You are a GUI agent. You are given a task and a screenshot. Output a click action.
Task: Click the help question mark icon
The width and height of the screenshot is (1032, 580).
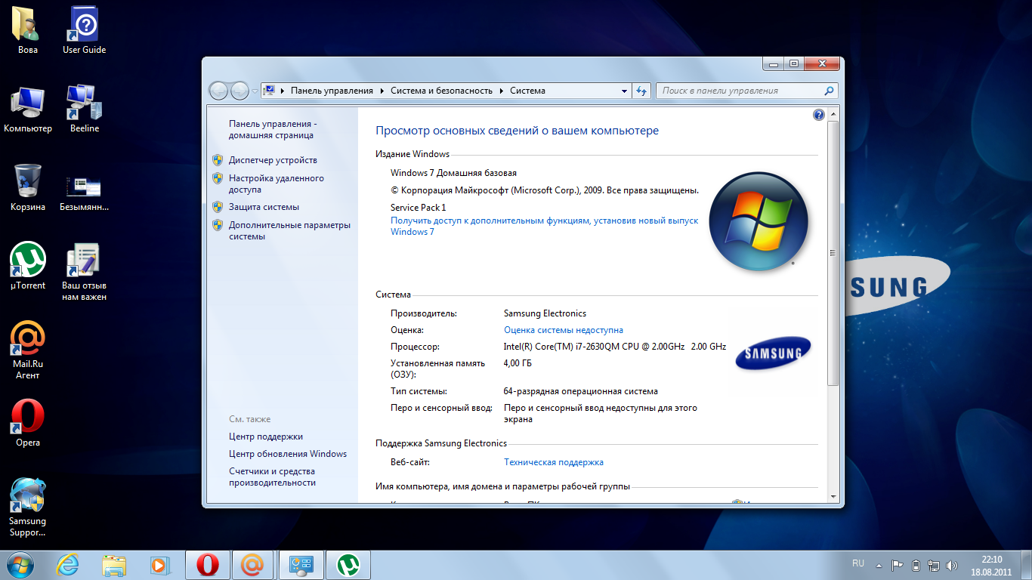pyautogui.click(x=818, y=115)
